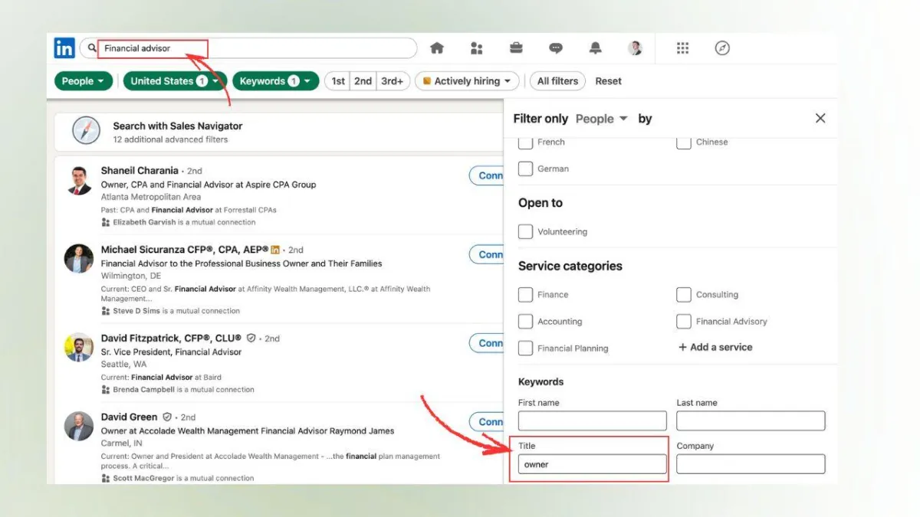This screenshot has width=920, height=517.
Task: Connect with David Green
Action: click(x=486, y=422)
